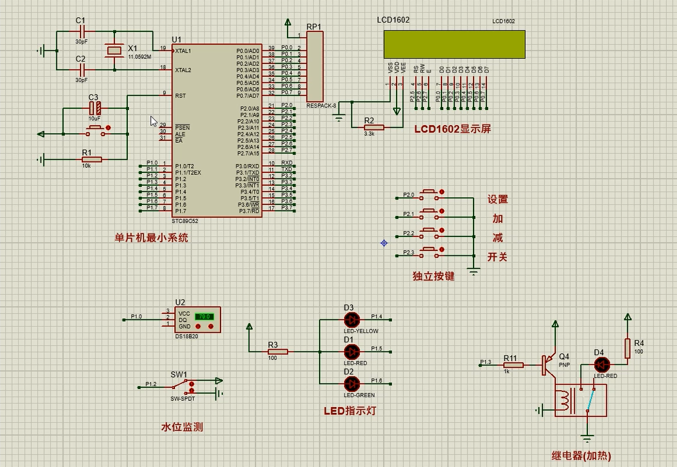Screen dimensions: 677x467
Task: Click the 单片机最小系统 label
Action: point(151,238)
